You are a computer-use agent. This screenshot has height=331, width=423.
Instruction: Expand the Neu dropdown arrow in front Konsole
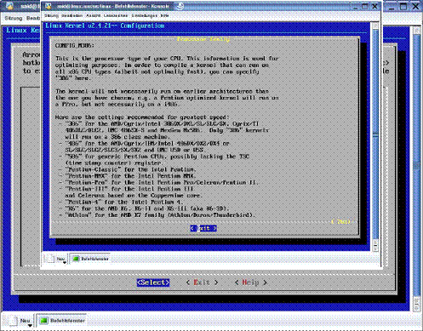65,263
